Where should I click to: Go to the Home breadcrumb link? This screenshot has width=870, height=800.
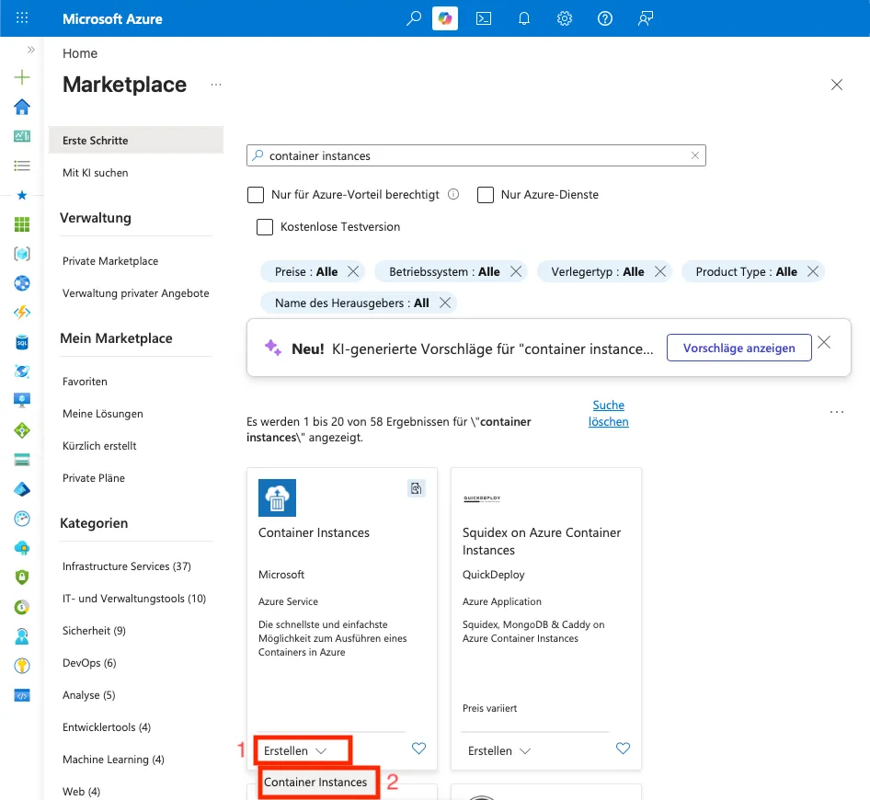point(80,53)
